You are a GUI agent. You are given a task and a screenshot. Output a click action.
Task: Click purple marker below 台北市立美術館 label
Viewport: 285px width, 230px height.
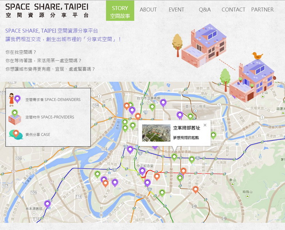[163, 103]
